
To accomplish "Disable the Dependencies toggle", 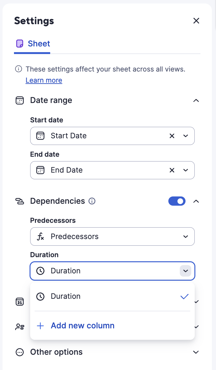I will (177, 201).
